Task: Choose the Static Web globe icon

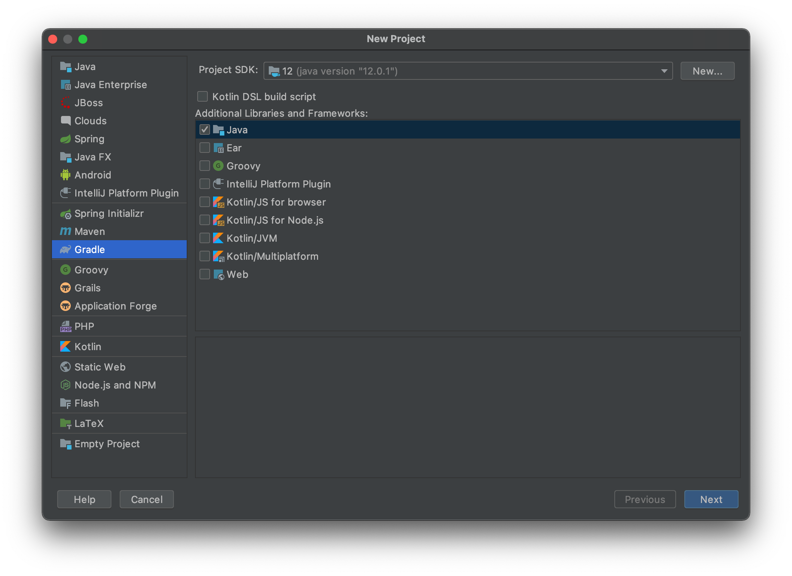Action: coord(65,367)
